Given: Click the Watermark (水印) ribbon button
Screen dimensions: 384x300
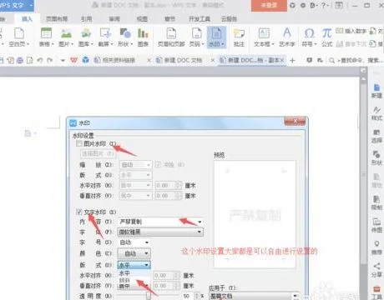Looking at the screenshot, I should 216,37.
